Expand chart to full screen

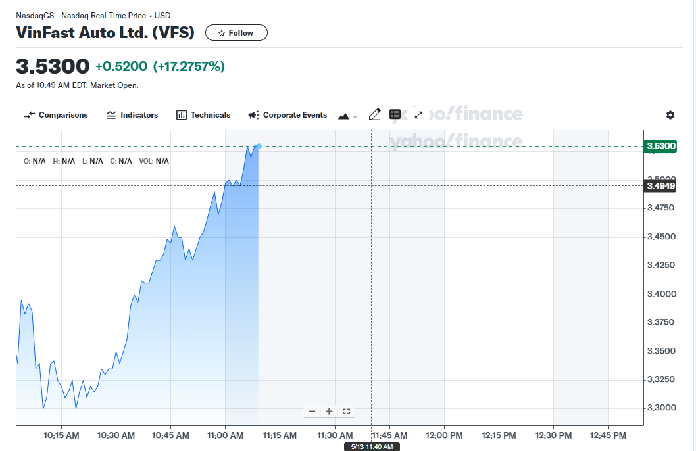point(418,115)
